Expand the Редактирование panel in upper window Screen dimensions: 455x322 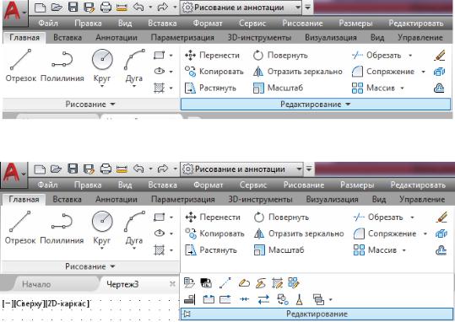pos(316,105)
